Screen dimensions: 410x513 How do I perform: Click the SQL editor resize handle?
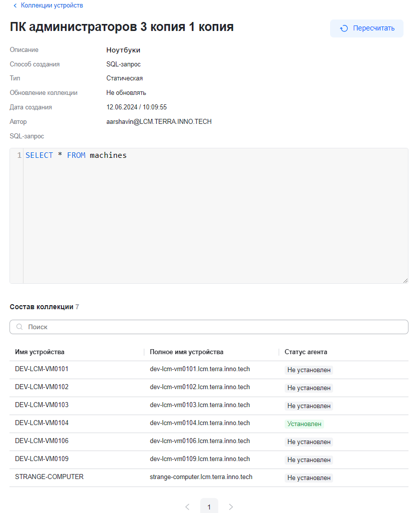[405, 280]
